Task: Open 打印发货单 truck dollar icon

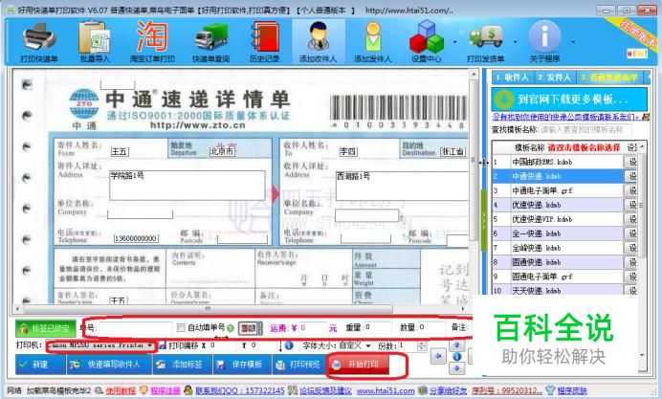Action: [x=486, y=42]
